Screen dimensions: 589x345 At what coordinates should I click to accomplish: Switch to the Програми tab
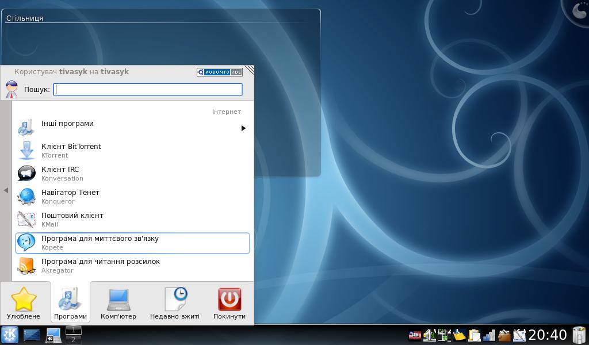[x=70, y=302]
